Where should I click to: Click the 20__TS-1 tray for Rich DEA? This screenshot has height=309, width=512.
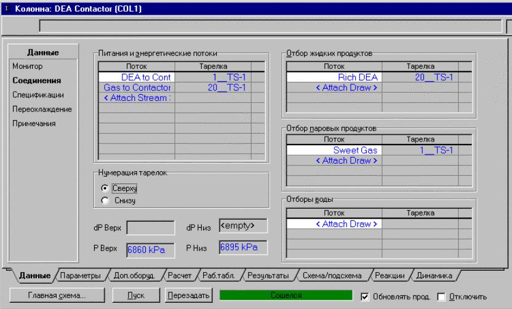tap(420, 78)
